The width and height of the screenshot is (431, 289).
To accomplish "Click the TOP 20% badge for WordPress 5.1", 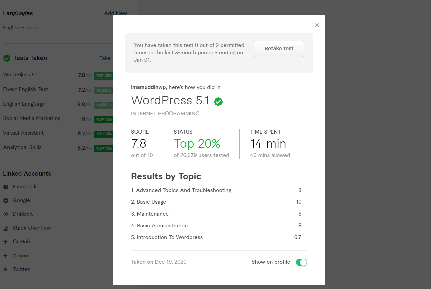I will tap(104, 76).
